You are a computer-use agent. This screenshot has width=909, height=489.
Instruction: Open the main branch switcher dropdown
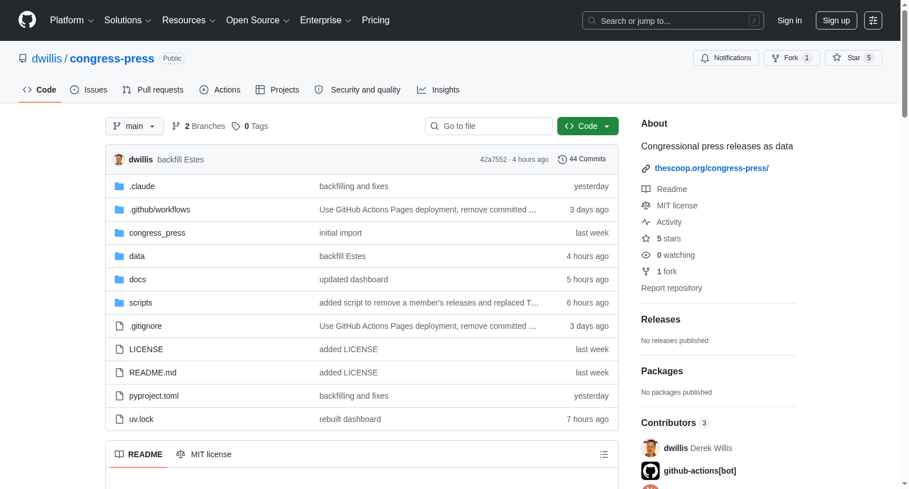click(135, 126)
